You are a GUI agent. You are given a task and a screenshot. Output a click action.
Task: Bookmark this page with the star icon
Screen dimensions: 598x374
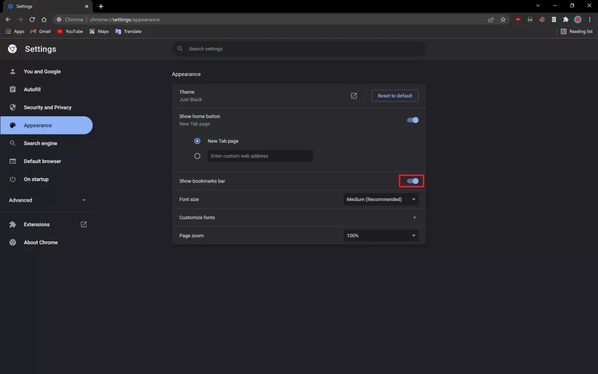503,19
